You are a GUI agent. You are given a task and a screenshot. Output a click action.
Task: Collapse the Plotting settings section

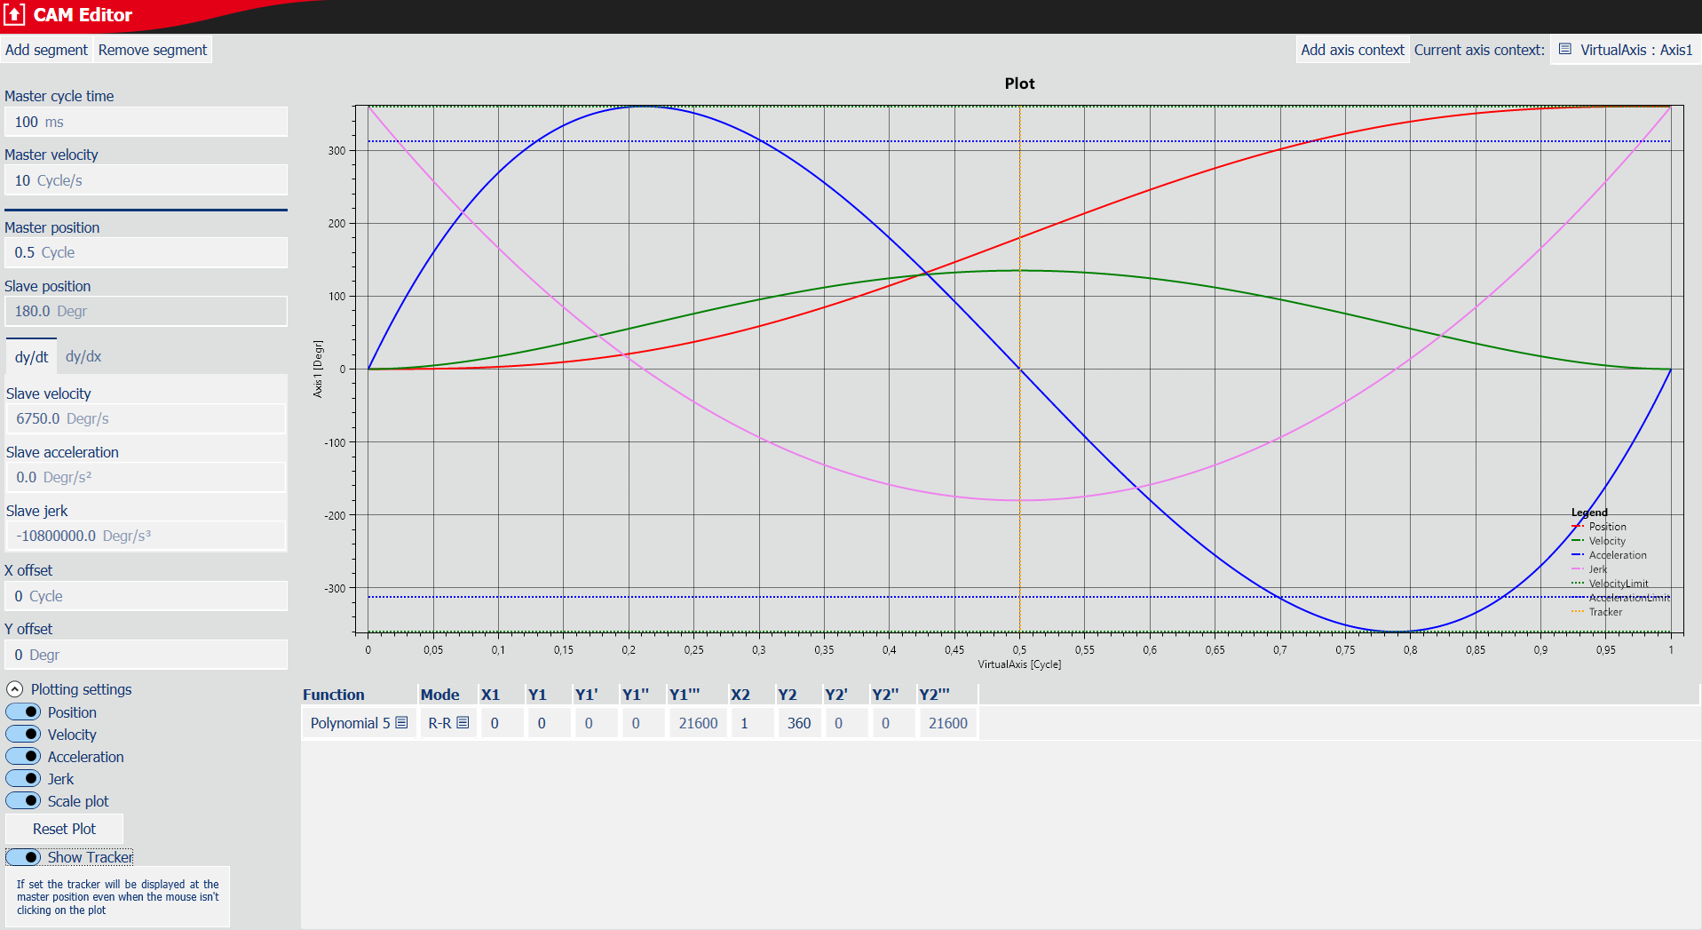(15, 689)
